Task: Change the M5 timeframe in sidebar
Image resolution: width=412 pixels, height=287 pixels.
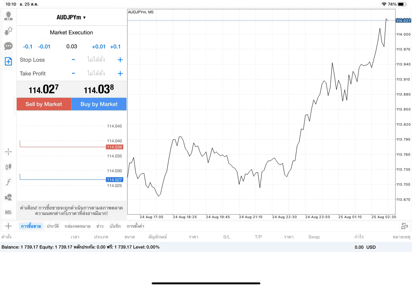Action: (x=8, y=212)
